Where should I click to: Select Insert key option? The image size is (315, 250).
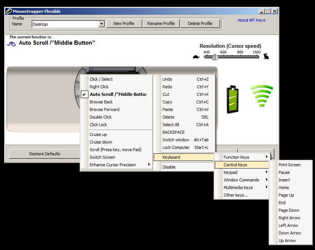[291, 180]
